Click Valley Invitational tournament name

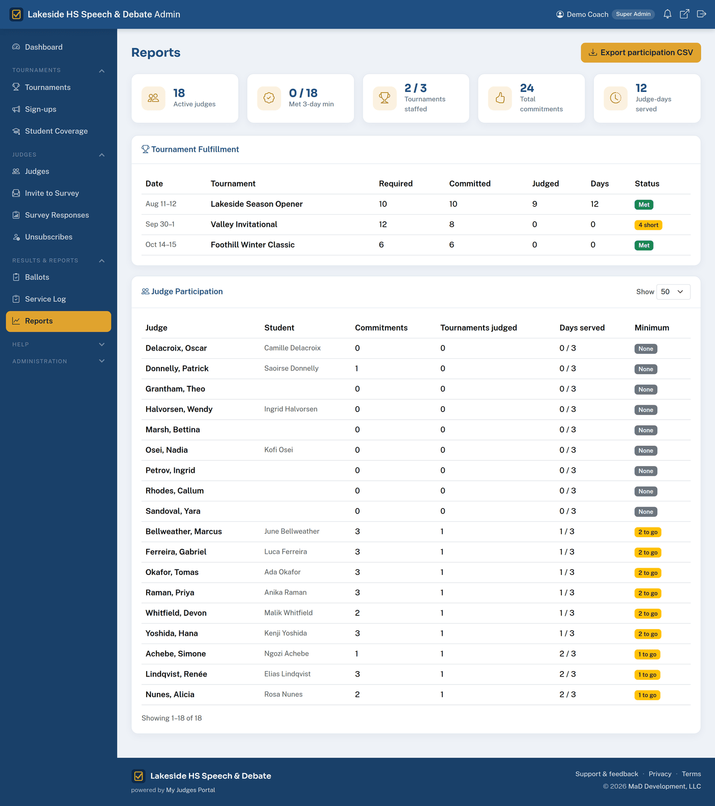click(244, 224)
